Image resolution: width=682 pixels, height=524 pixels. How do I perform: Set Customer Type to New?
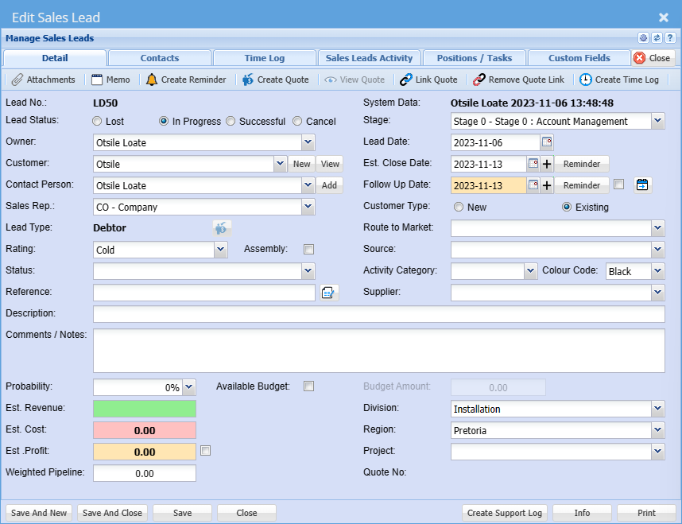(459, 207)
